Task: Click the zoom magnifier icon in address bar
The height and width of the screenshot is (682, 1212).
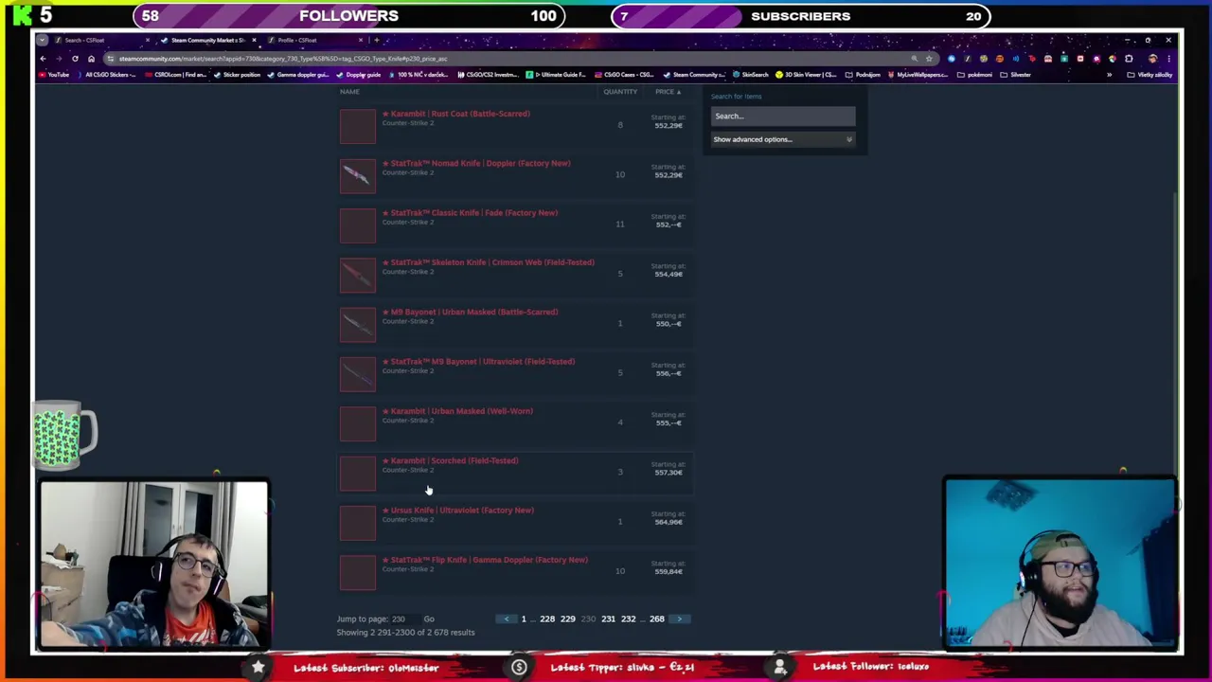Action: [914, 59]
